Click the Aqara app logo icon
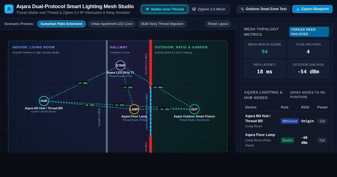Screen dimensions: 337x177 (9, 9)
